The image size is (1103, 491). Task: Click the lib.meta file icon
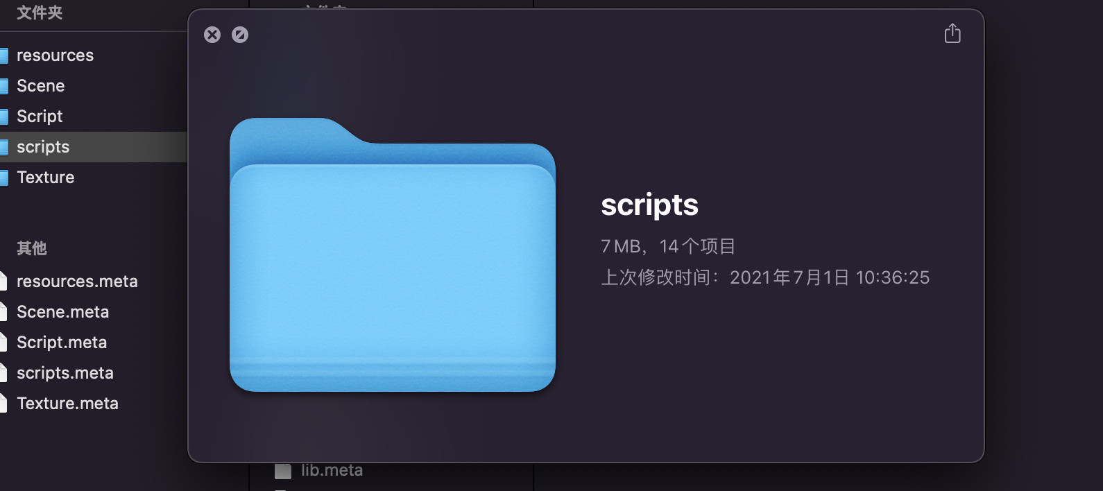pos(283,472)
